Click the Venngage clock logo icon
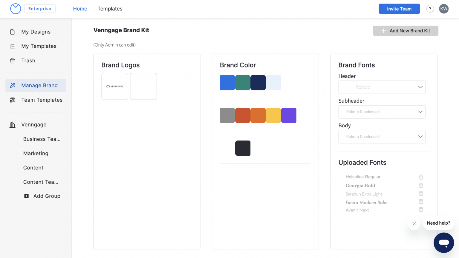 tap(16, 9)
